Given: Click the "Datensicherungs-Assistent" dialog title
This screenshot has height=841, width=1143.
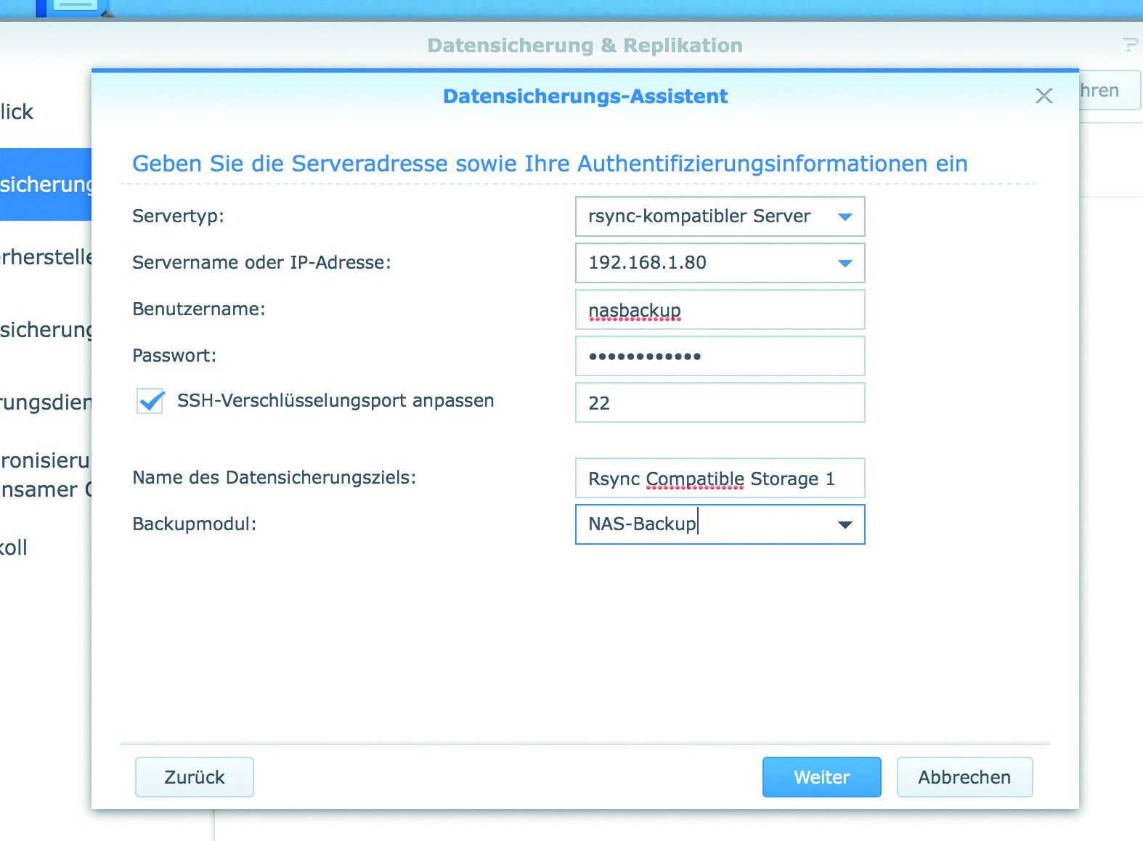Looking at the screenshot, I should pyautogui.click(x=585, y=96).
